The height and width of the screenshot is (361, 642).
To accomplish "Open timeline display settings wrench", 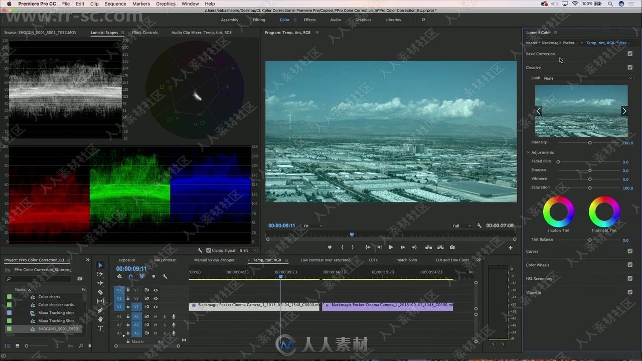I will coord(165,276).
